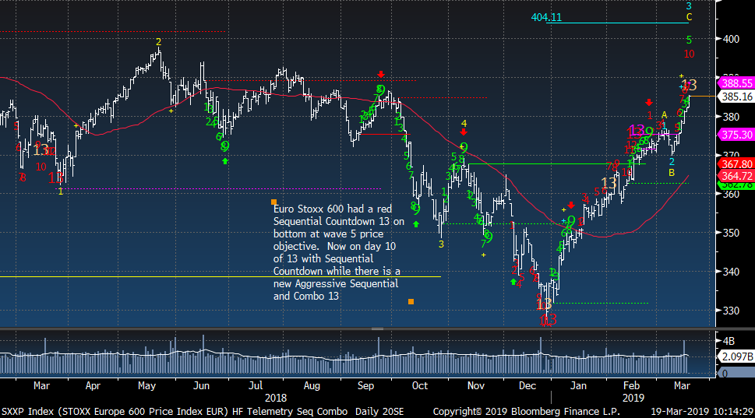Click the Copyright 2019 Bloomberg Finance text
This screenshot has width=755, height=418.
pyautogui.click(x=526, y=412)
